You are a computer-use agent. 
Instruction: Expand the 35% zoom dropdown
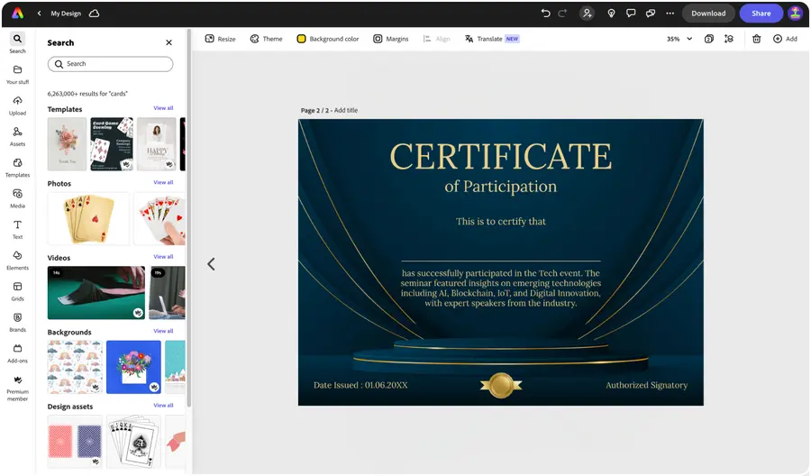pos(689,39)
